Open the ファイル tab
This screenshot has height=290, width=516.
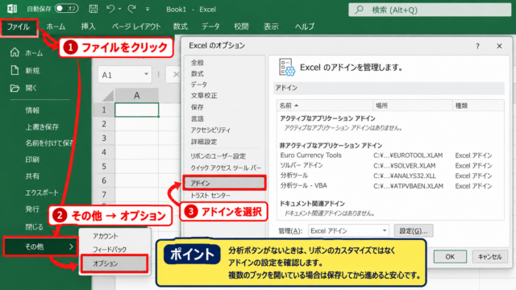(x=19, y=27)
